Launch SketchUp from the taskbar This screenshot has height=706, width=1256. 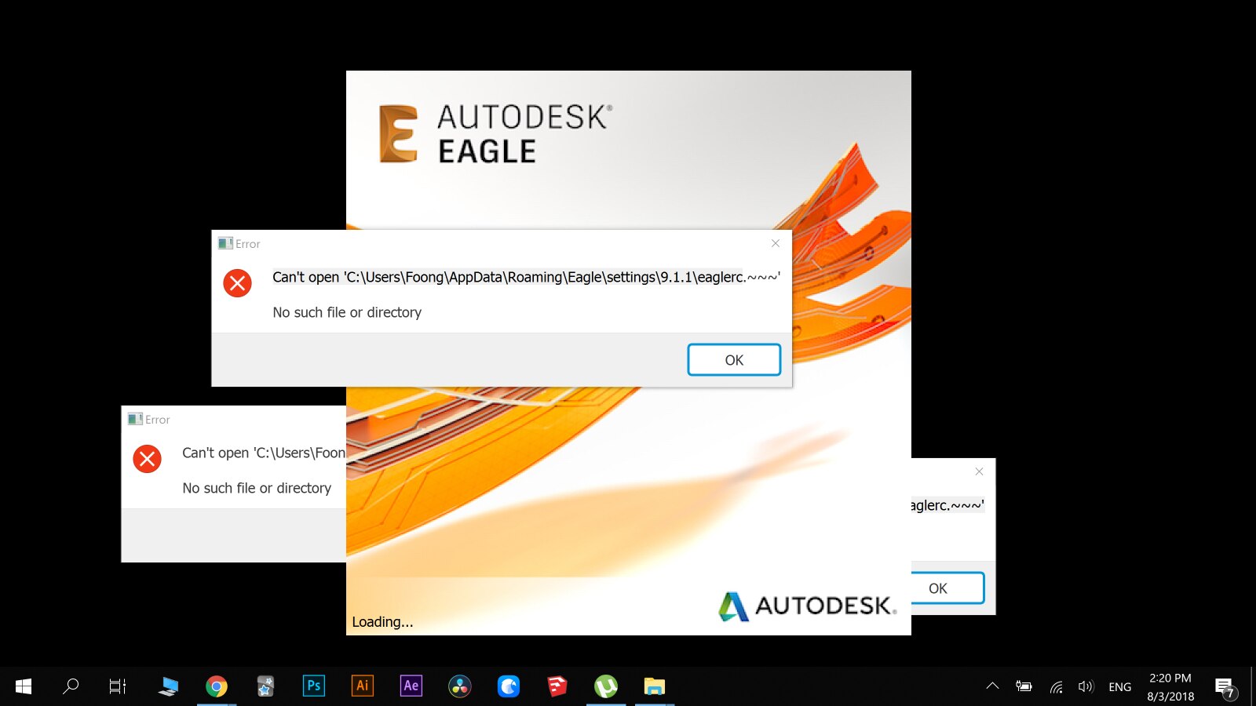tap(557, 686)
